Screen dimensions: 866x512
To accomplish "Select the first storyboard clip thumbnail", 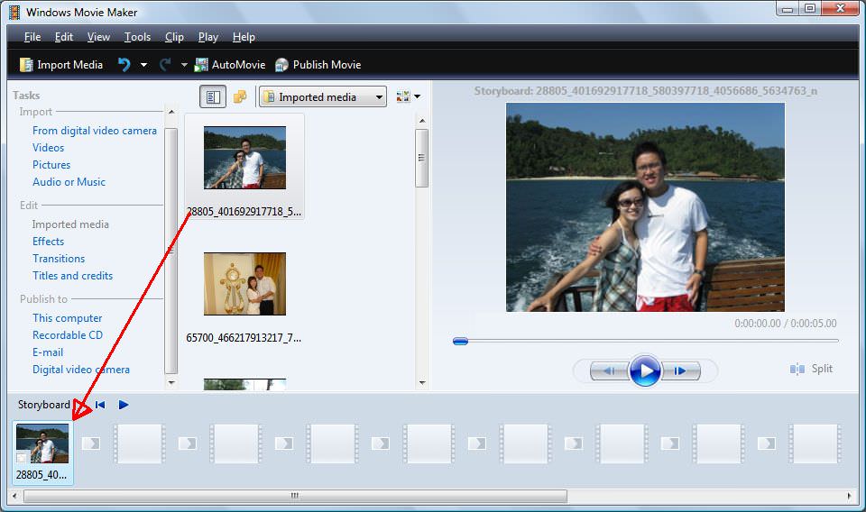I will pos(42,443).
